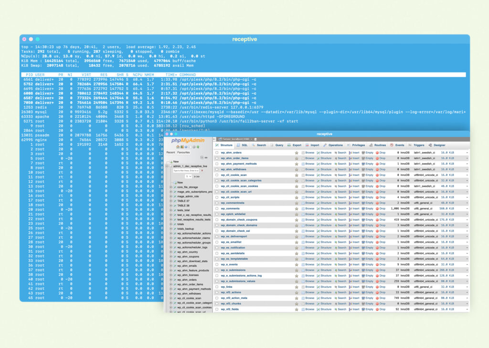This screenshot has width=489, height=348.
Task: Expand wp_actionscheduler_actions in navigation tree
Action: 171,234
